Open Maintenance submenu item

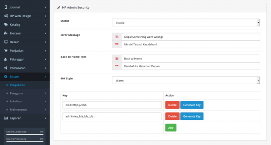[x=25, y=110]
